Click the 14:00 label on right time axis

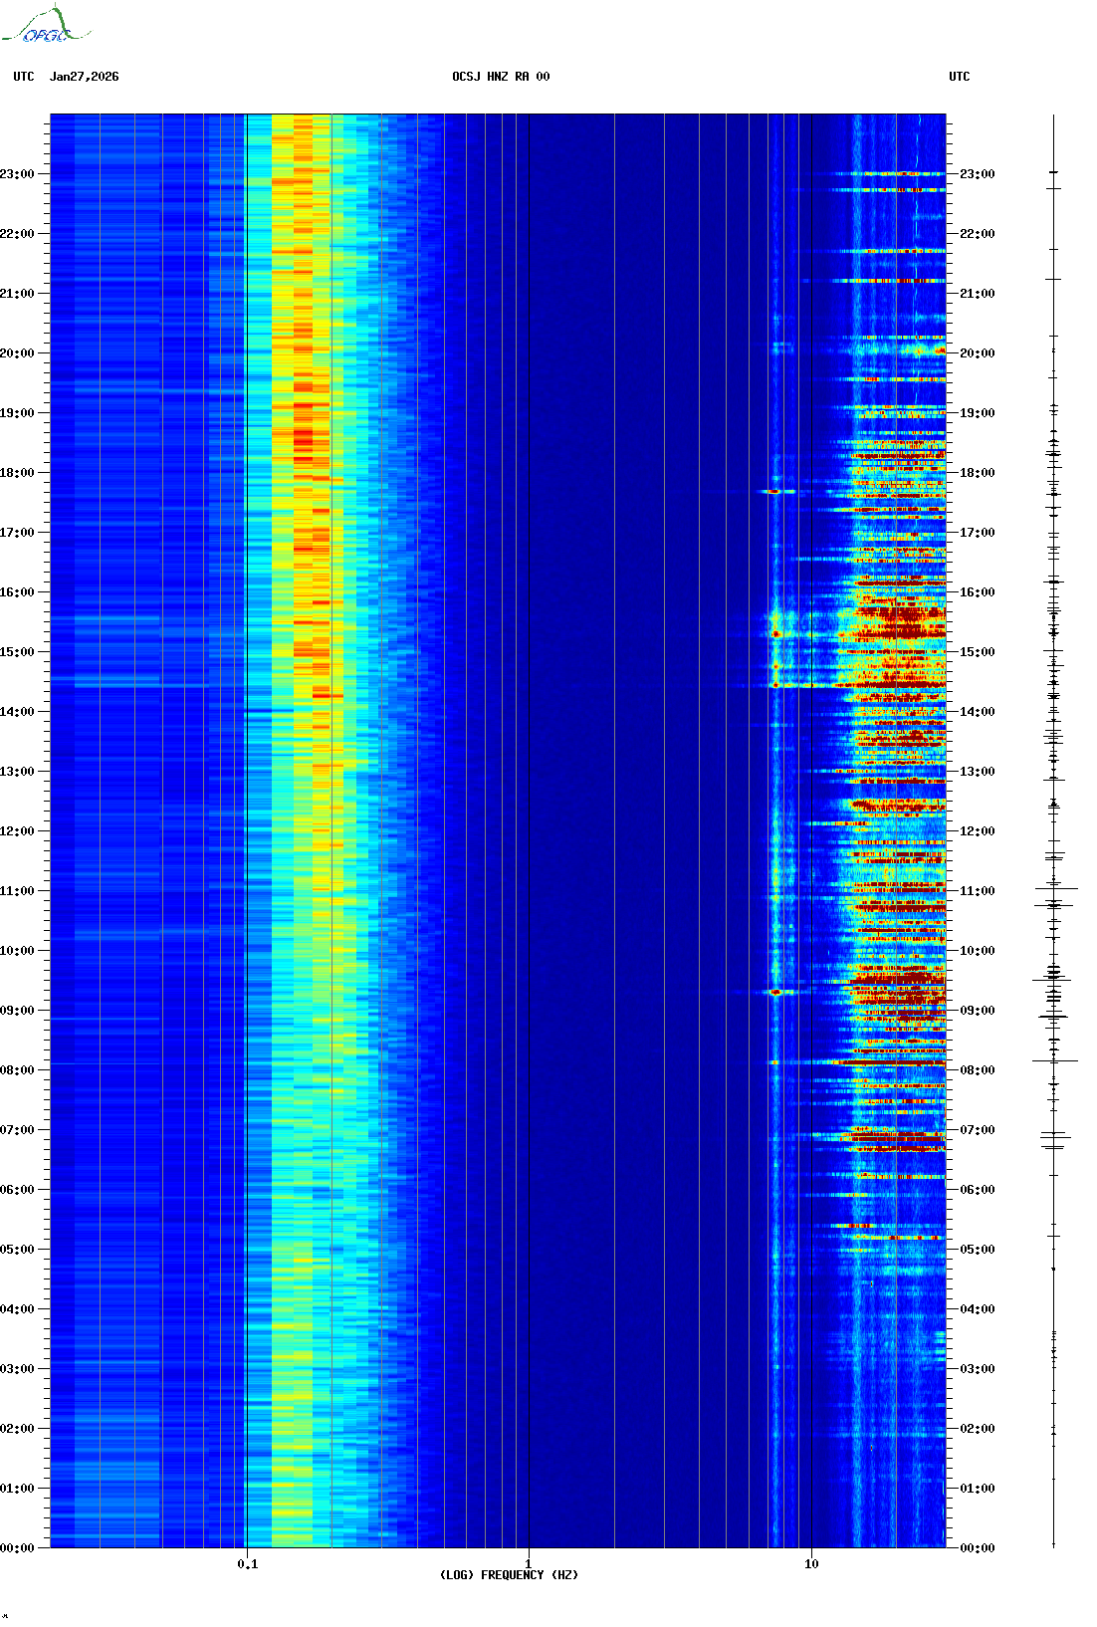(x=977, y=712)
